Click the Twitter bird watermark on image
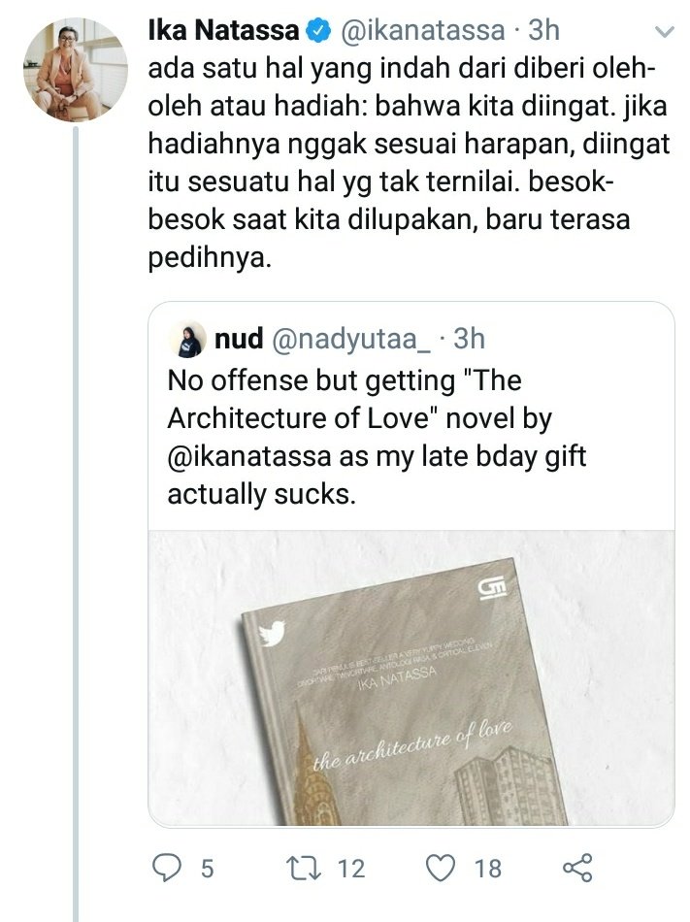 272,633
